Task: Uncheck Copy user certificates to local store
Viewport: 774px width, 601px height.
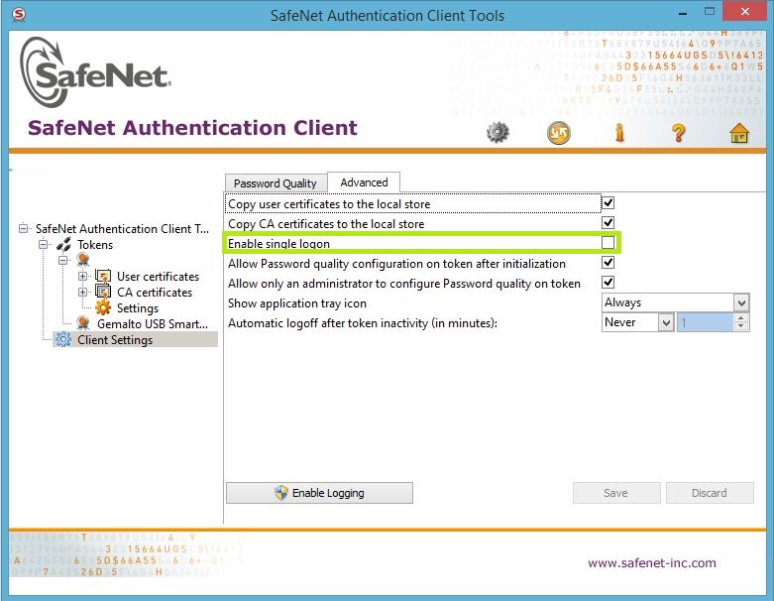Action: 608,203
